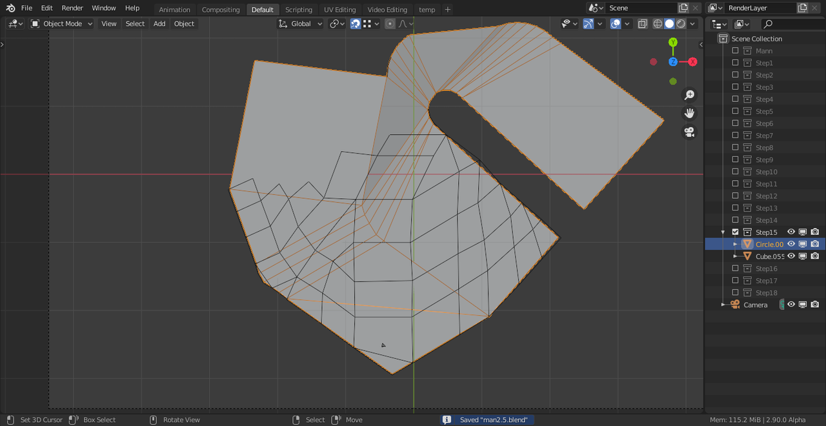Open the Render menu

click(72, 8)
